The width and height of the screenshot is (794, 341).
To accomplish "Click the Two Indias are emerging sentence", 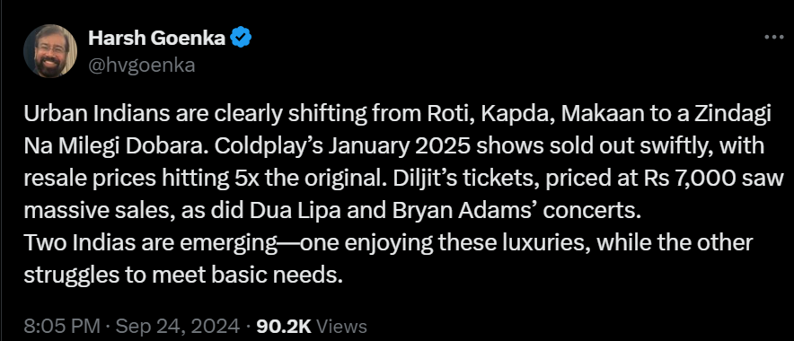I will tap(161, 243).
